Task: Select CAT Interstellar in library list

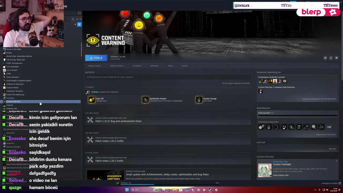Action: click(13, 67)
